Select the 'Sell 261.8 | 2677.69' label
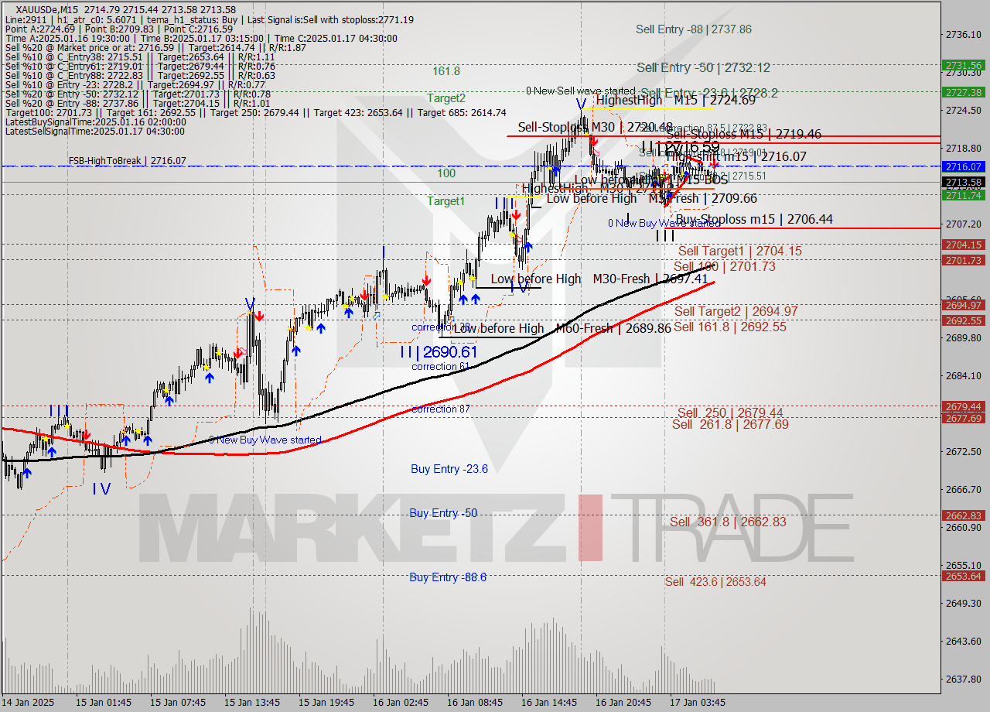This screenshot has height=712, width=990. point(730,424)
